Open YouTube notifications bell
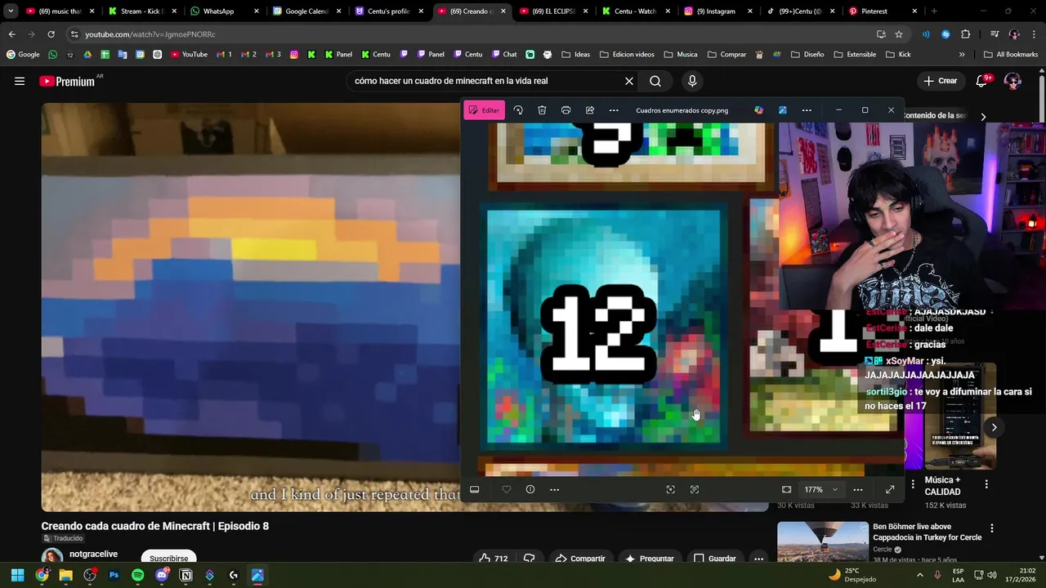This screenshot has width=1046, height=588. coord(982,81)
